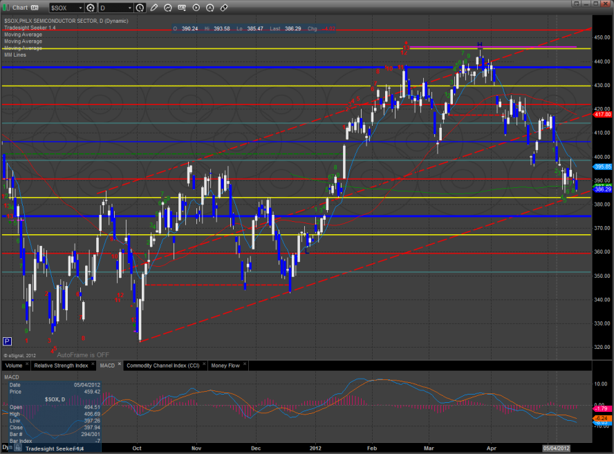
Task: Click the circled A alerts icon
Action: 210,8
